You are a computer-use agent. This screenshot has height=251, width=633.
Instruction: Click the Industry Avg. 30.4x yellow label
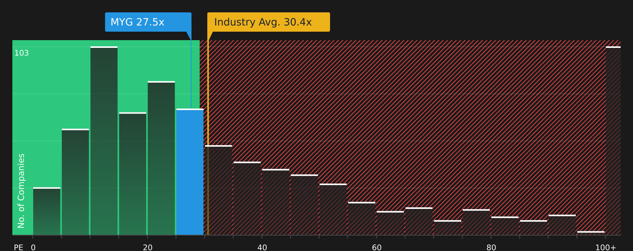269,22
